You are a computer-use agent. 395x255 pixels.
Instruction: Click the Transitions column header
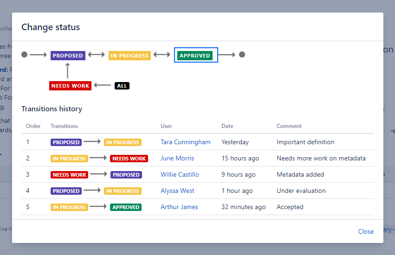(x=64, y=126)
